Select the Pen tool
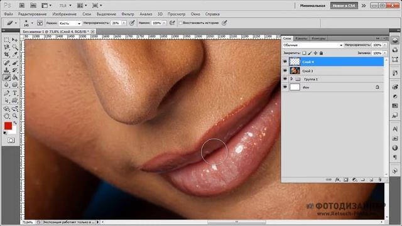The image size is (402, 226). [7, 93]
